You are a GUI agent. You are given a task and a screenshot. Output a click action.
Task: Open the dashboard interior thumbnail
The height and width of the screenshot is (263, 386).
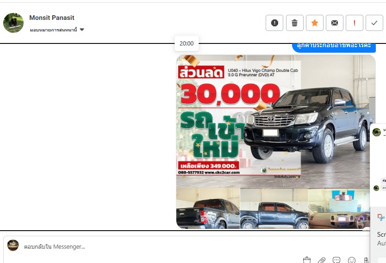pyautogui.click(x=339, y=208)
